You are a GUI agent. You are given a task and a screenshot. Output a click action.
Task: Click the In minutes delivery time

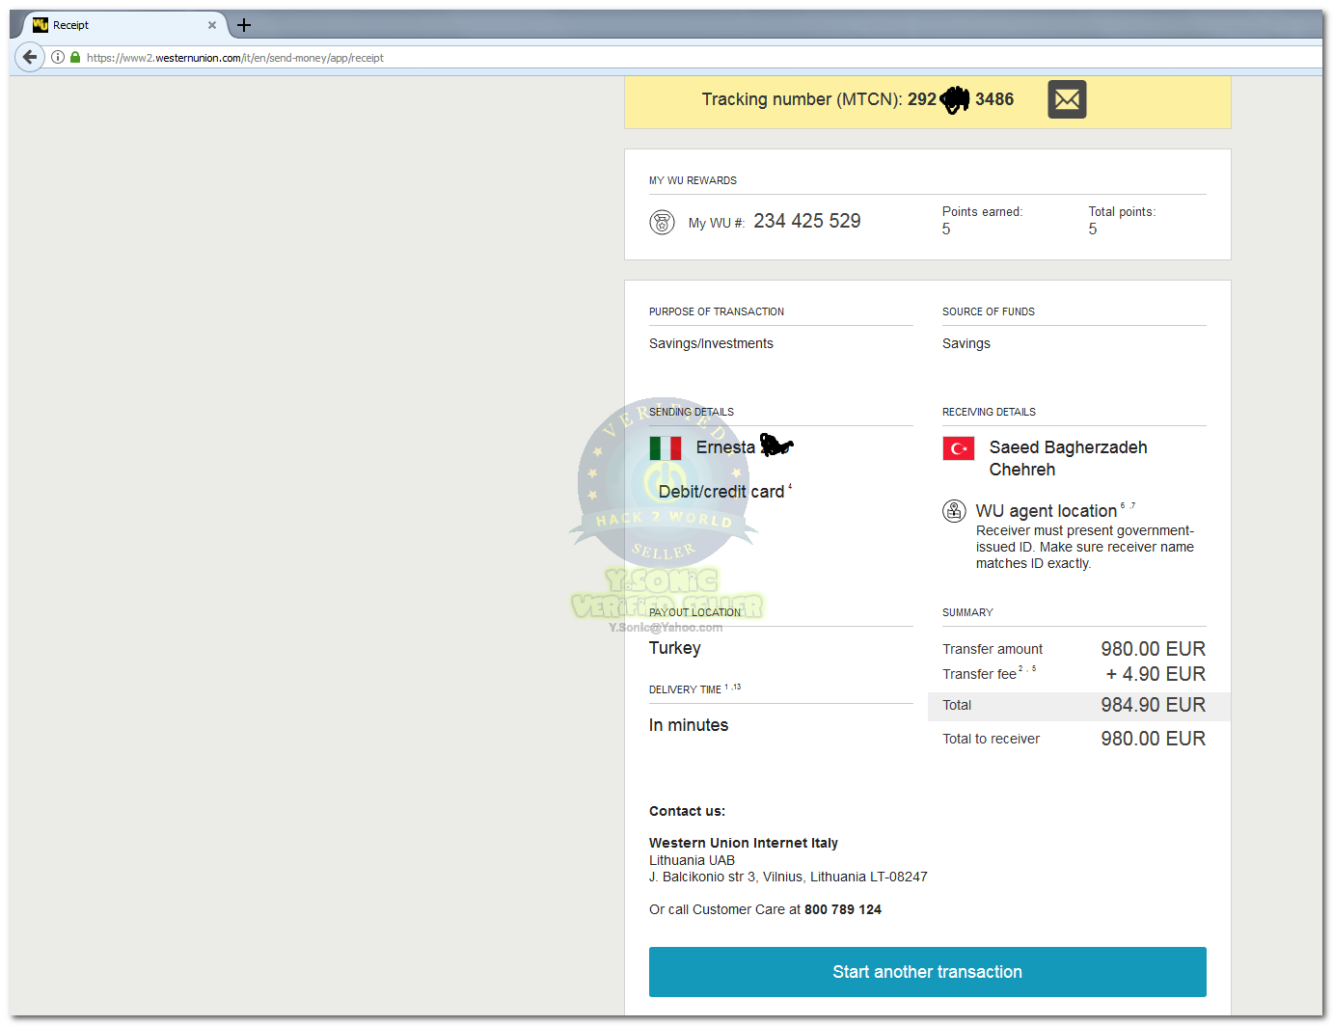coord(689,725)
